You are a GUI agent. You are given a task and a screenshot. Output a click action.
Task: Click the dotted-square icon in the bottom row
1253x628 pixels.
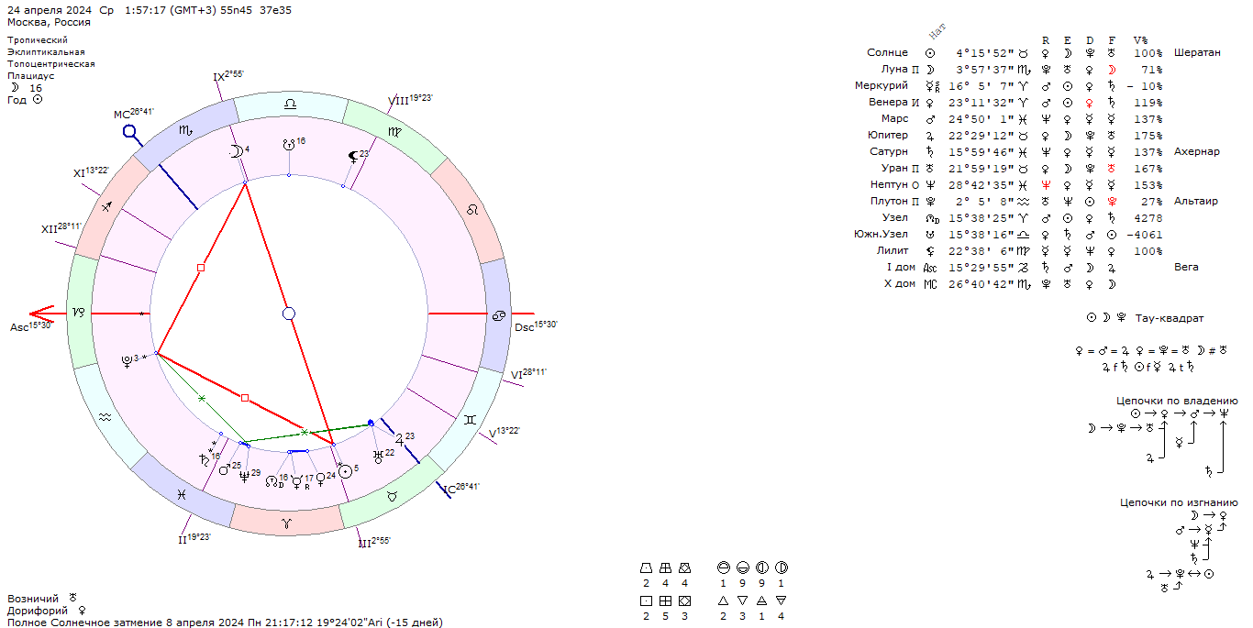(646, 600)
